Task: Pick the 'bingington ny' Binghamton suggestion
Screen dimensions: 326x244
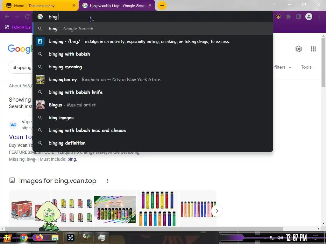Action: 153,79
